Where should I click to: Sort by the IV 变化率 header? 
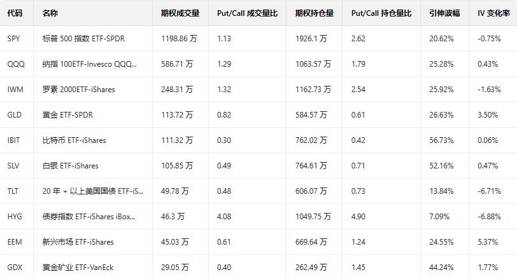(x=493, y=13)
